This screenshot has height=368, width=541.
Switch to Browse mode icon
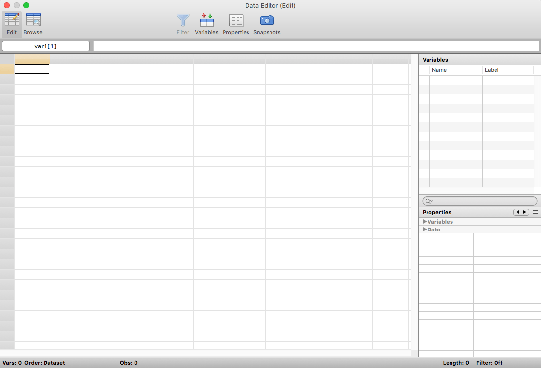tap(33, 20)
